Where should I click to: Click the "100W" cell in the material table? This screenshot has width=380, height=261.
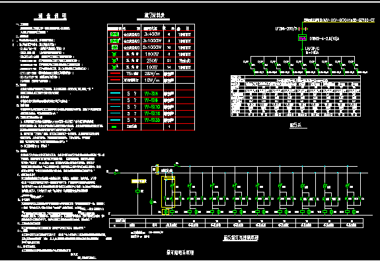pyautogui.click(x=152, y=67)
